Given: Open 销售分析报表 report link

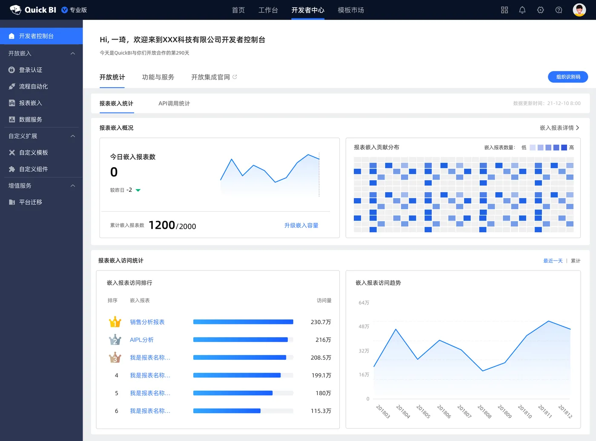Looking at the screenshot, I should point(147,322).
